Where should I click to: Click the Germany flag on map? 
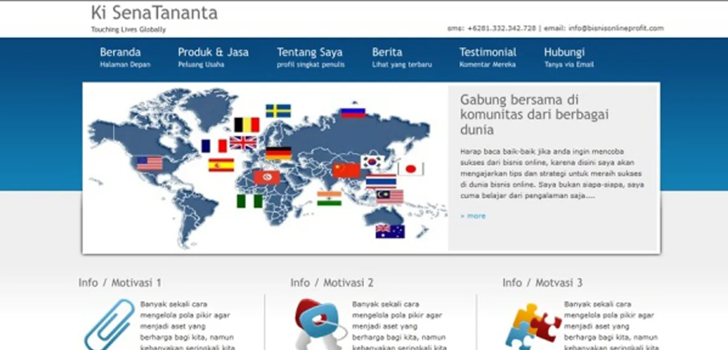tap(278, 154)
